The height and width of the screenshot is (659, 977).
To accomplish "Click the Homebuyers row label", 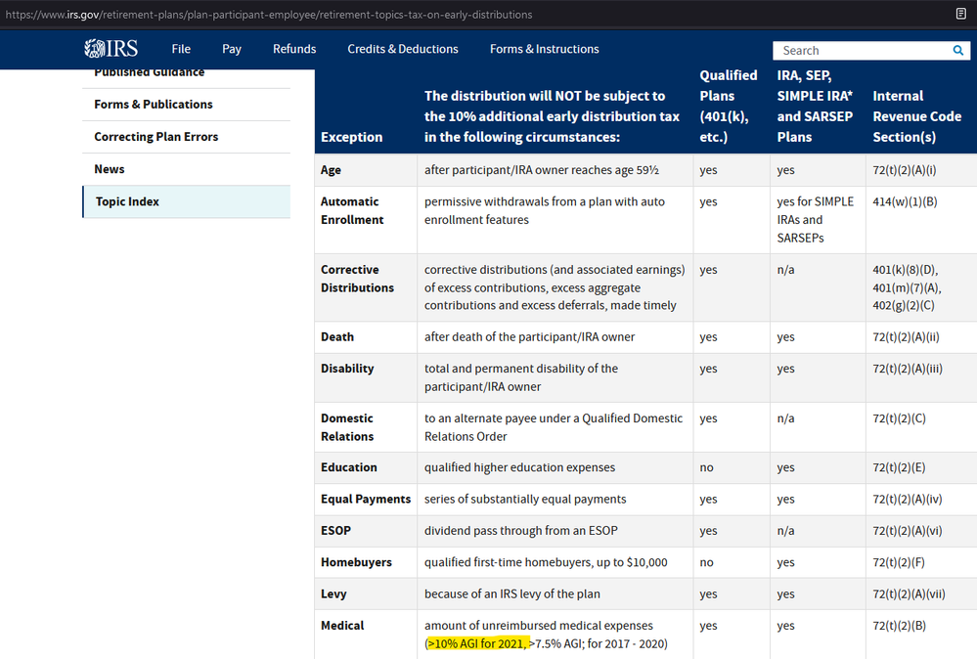I will (x=356, y=562).
